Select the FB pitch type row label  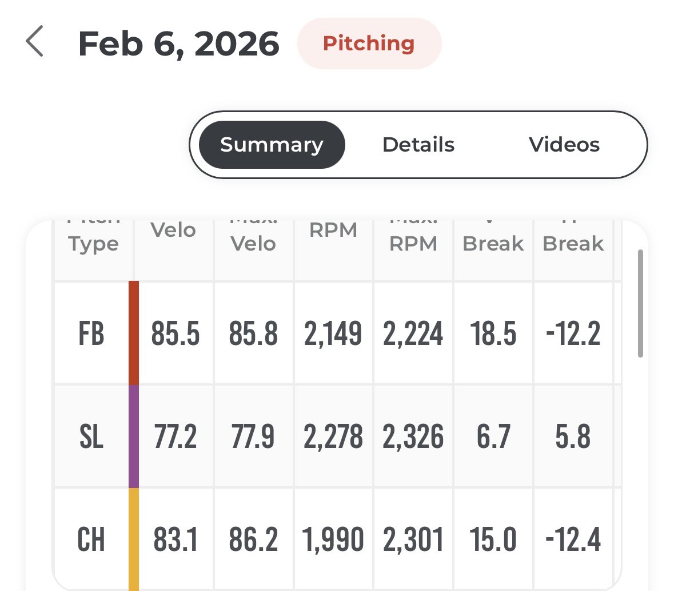pyautogui.click(x=91, y=334)
